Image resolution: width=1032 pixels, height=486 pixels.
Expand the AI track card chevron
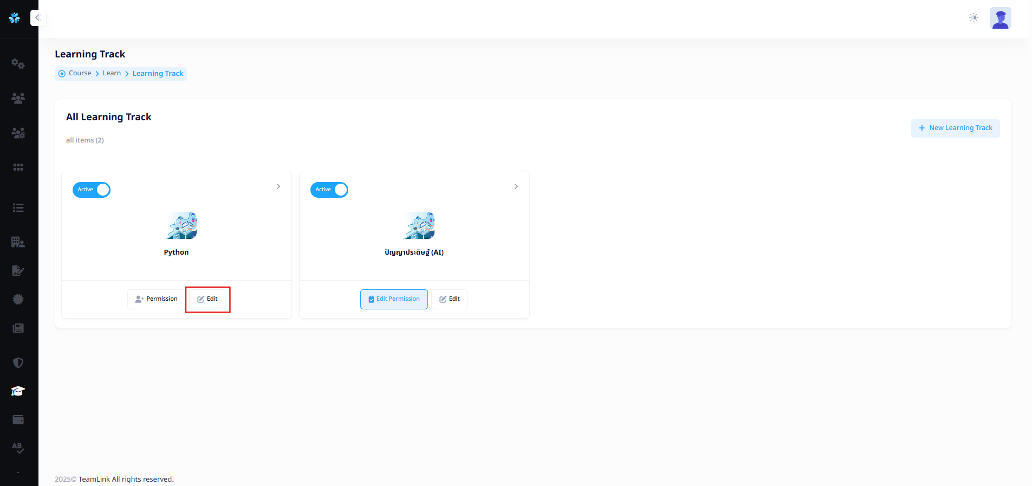click(x=516, y=186)
